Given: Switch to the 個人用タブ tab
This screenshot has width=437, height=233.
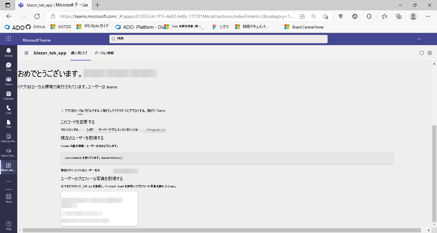Looking at the screenshot, I should tap(79, 53).
